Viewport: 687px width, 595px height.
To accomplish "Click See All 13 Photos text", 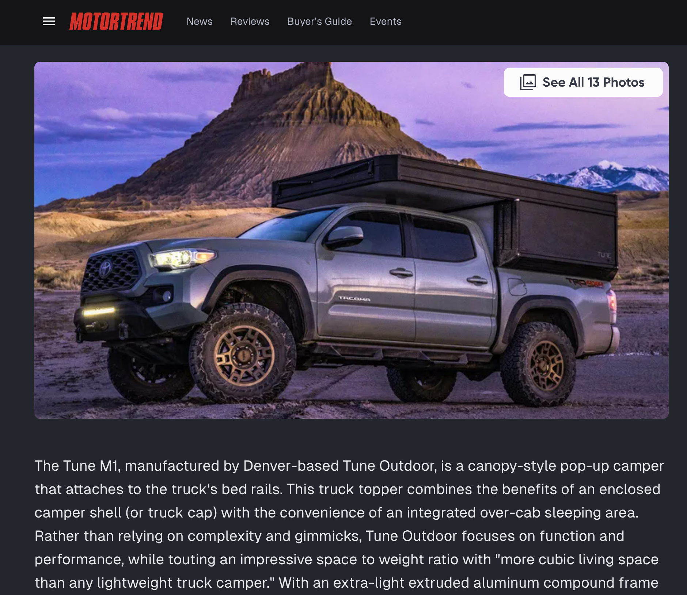I will tap(593, 82).
